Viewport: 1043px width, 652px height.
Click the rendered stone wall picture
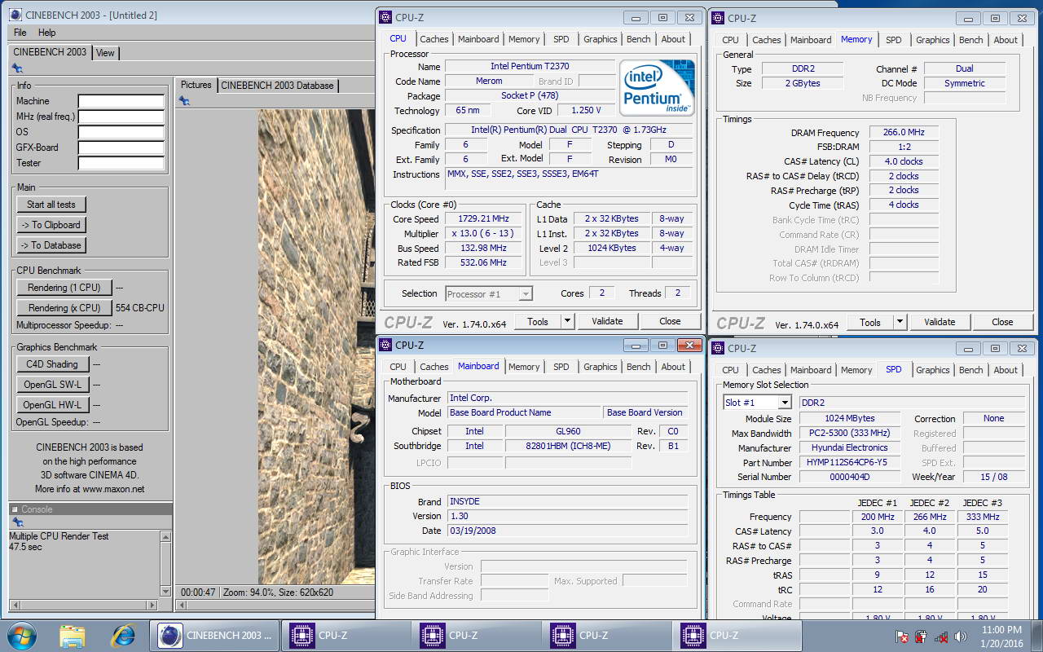click(x=316, y=347)
